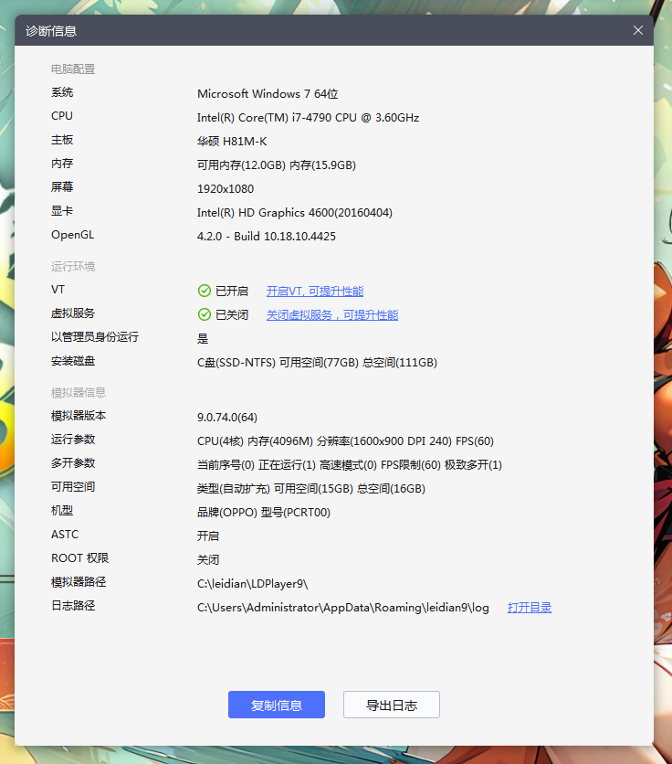
Task: Open the log folder via 打开目录
Action: point(530,608)
